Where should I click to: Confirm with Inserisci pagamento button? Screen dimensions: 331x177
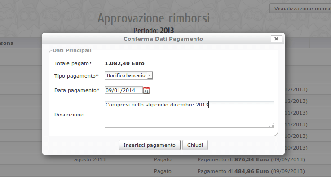(x=150, y=145)
